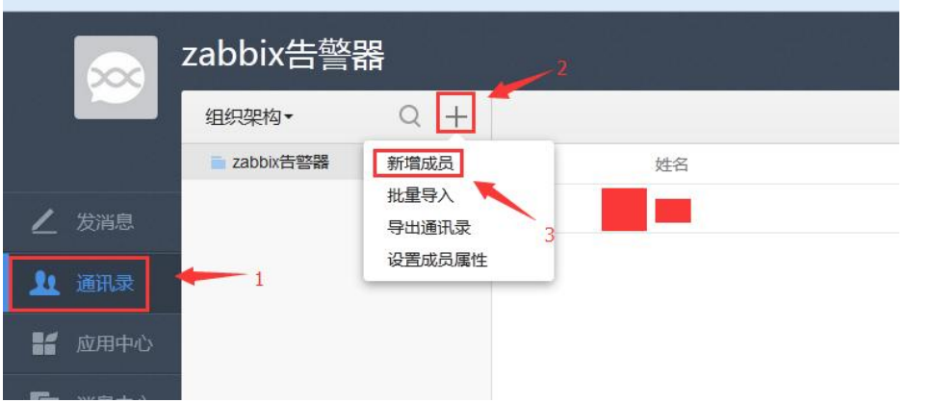Click the 姓名 column header
Screen dimensions: 933x403
(672, 164)
